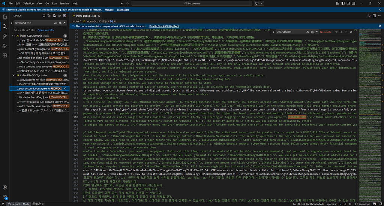Click Manage link in Restricted Mode banner
384x206 pixels.
tap(109, 10)
